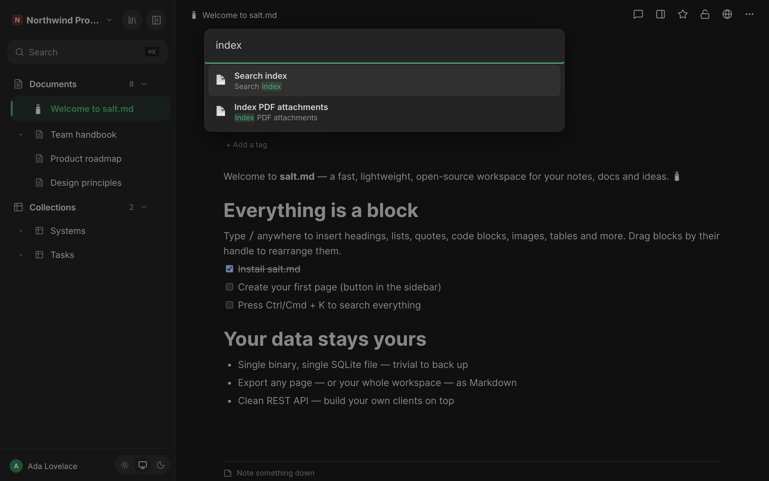
Task: Open the three-dot more options menu
Action: 749,14
